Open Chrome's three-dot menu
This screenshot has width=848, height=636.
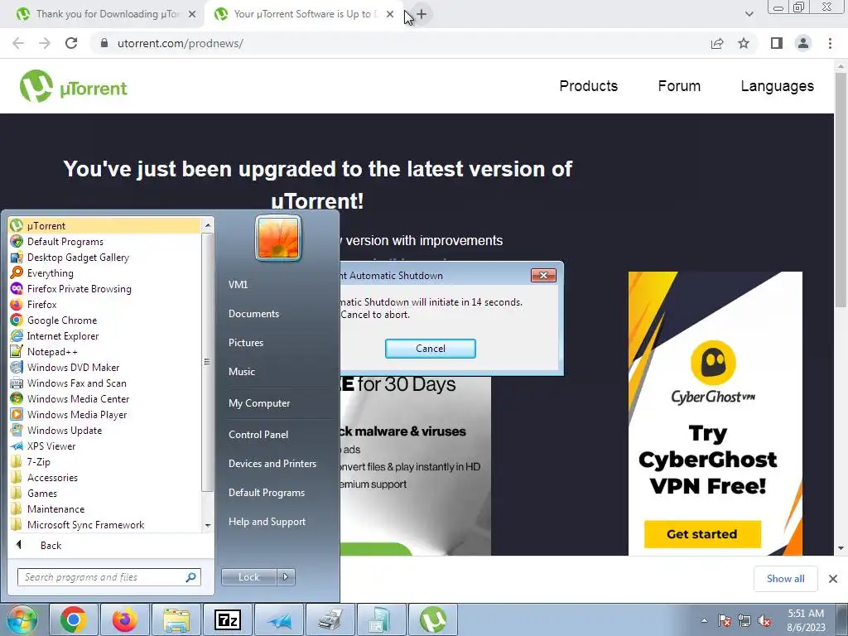point(830,43)
